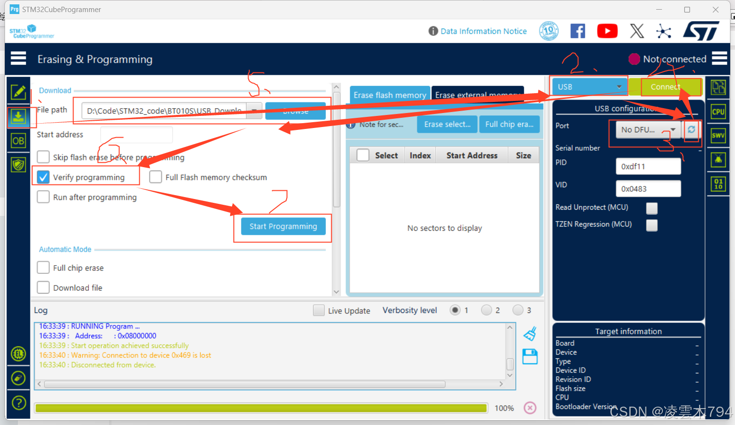The image size is (735, 425).
Task: Open ST X (Twitter) icon
Action: (637, 31)
